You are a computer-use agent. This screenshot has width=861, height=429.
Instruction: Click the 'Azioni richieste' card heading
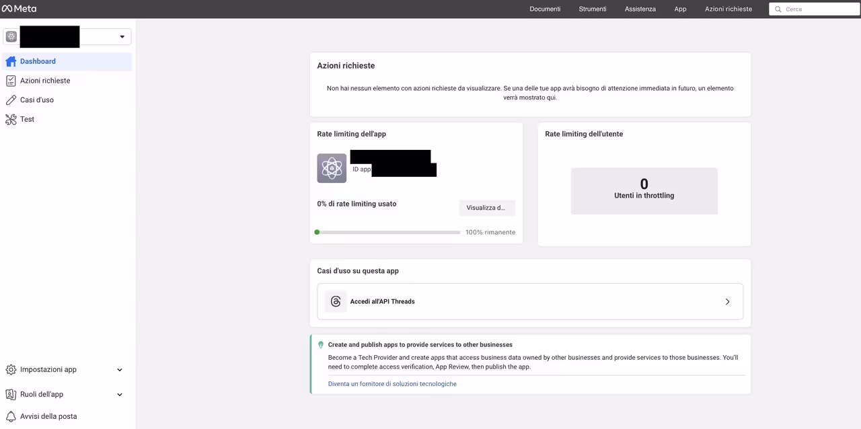point(346,66)
